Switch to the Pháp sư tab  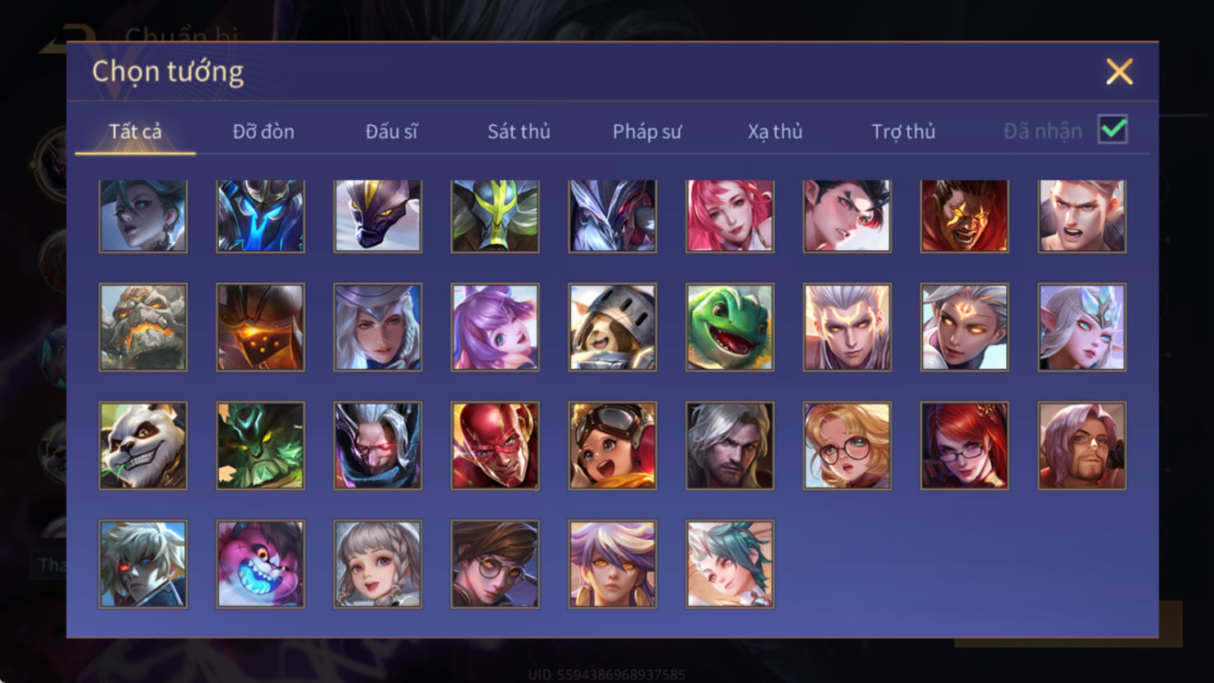pos(646,131)
